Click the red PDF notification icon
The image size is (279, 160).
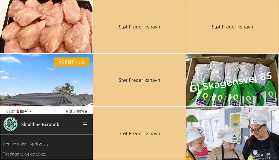click(18, 111)
